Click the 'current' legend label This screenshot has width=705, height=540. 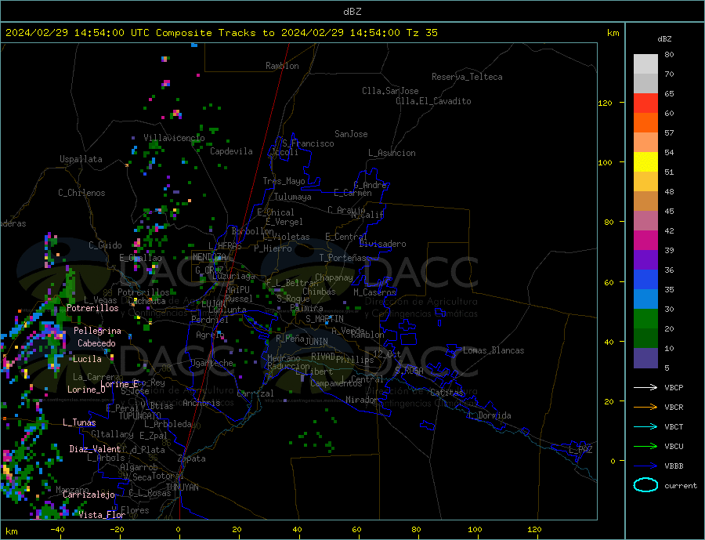coord(681,486)
